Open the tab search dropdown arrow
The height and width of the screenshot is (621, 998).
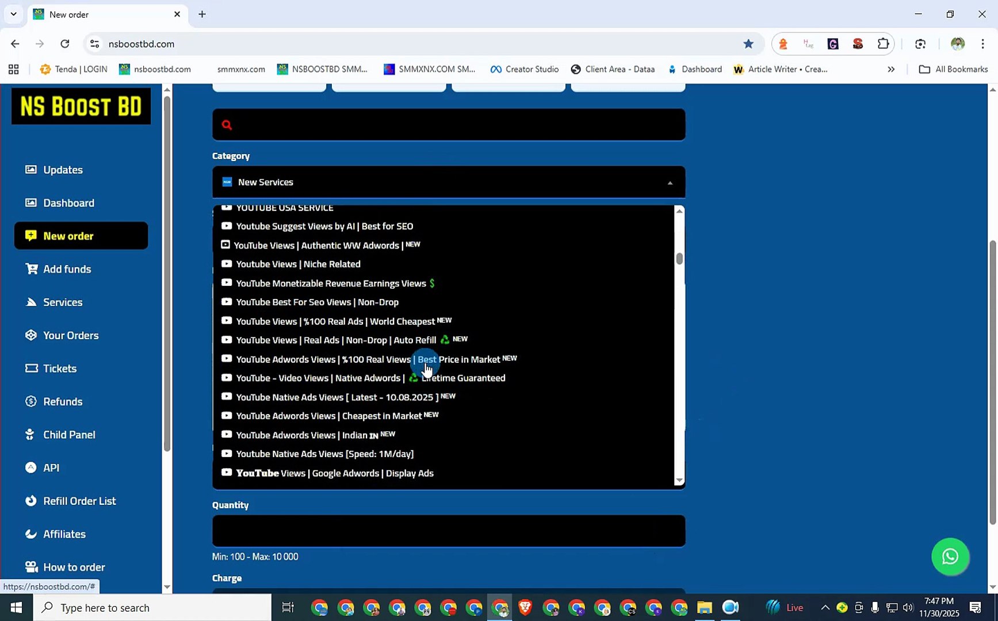tap(14, 14)
